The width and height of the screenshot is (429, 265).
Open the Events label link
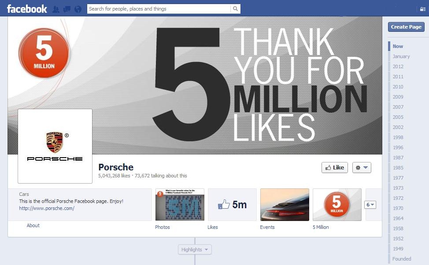(267, 227)
